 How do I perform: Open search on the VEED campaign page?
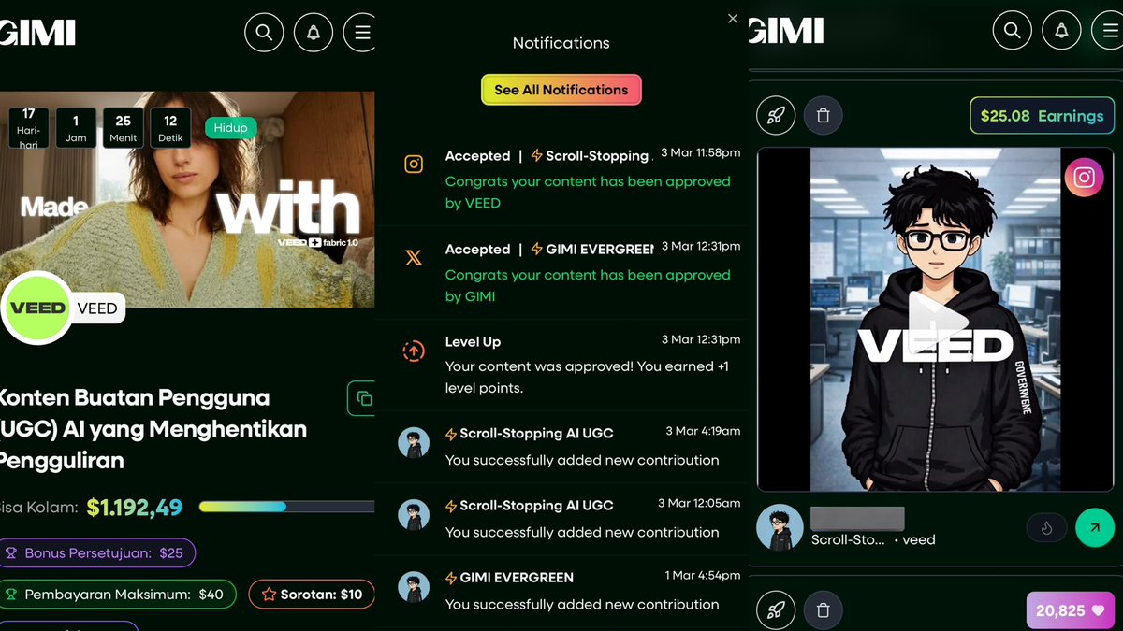pyautogui.click(x=264, y=33)
